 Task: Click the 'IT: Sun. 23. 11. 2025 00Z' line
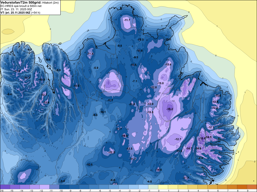tap(16, 9)
